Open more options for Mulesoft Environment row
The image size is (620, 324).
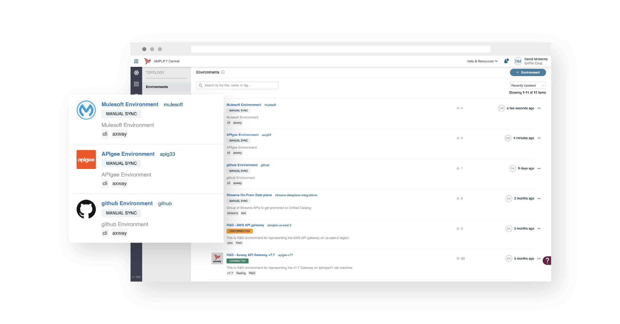click(x=539, y=108)
